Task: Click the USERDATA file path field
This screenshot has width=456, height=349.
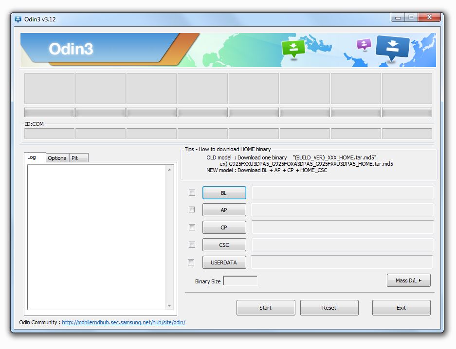Action: (x=342, y=262)
